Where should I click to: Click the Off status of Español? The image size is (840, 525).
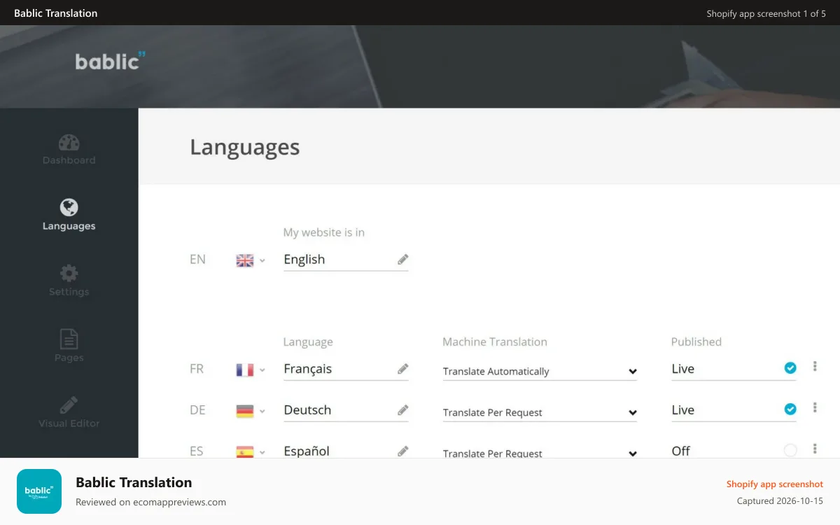point(681,451)
